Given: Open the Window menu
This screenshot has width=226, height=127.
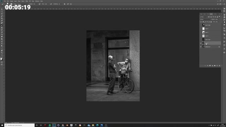Looking at the screenshot, I should click(x=37, y=1).
